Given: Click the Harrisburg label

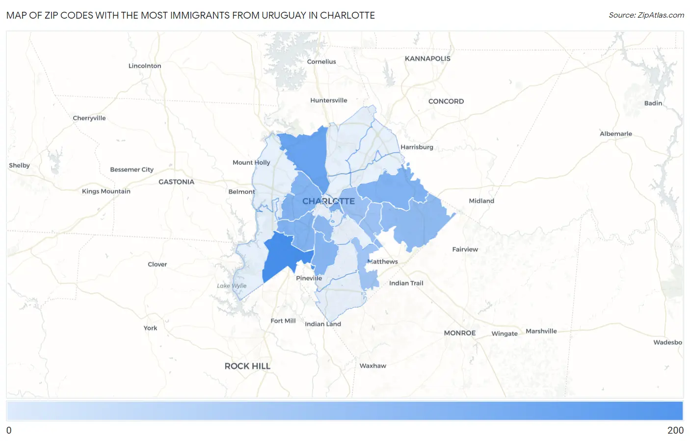Looking at the screenshot, I should (x=417, y=147).
